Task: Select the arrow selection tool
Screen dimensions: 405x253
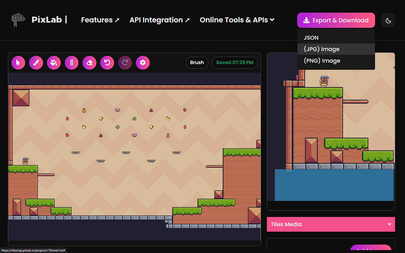Action: click(x=18, y=63)
